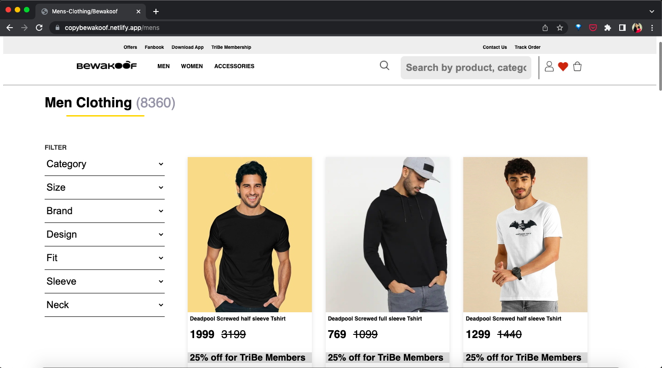Open a new browser tab
662x368 pixels.
coord(156,12)
